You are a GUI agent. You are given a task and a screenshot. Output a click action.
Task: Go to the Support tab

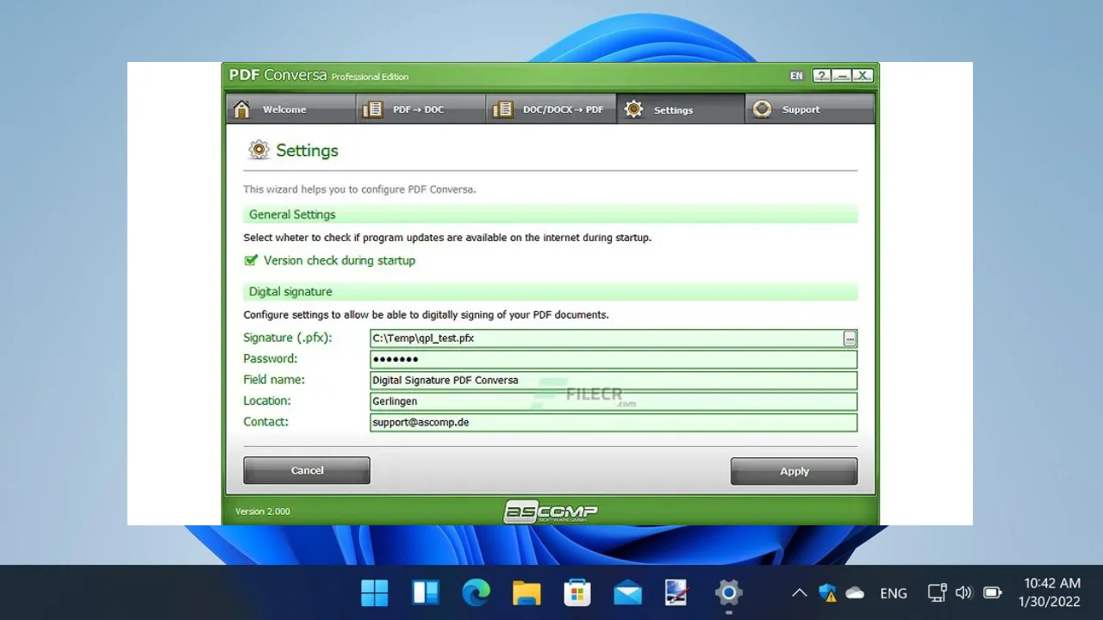point(809,109)
